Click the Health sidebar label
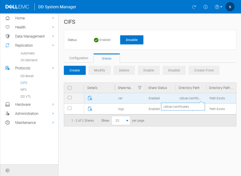241x176 pixels. pos(20,27)
